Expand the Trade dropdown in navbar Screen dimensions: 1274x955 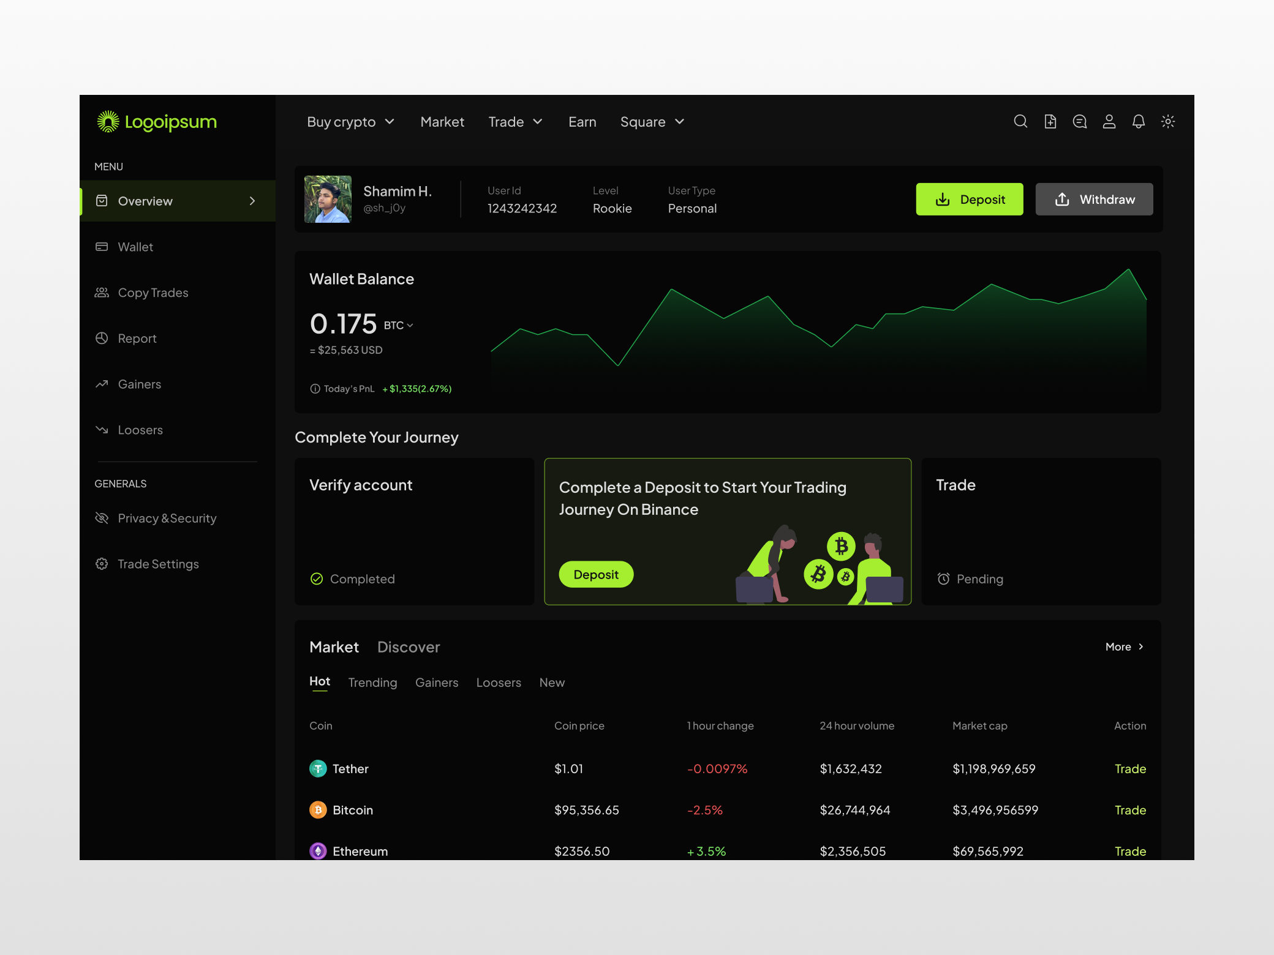(x=516, y=122)
